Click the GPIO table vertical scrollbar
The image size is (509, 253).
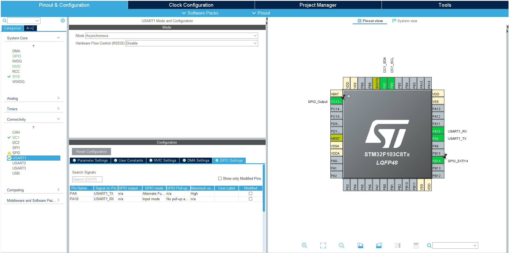[264, 188]
